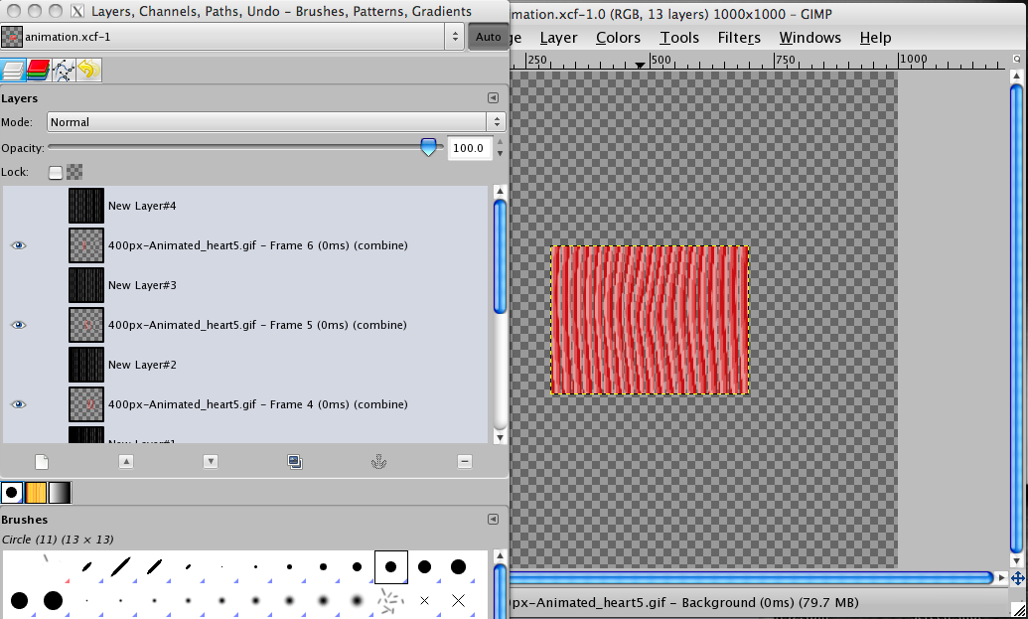The width and height of the screenshot is (1028, 619).
Task: Open the Layers panel menu
Action: tap(493, 98)
